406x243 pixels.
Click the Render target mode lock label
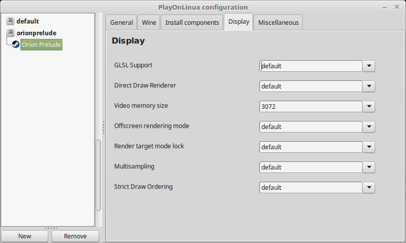point(149,146)
